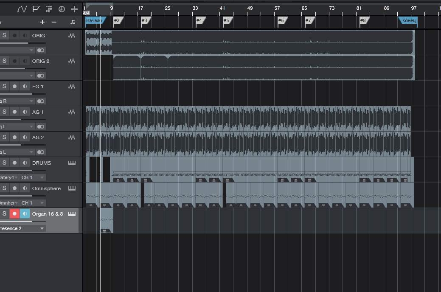The image size is (441, 292).
Task: Jump to the Конец end marker
Action: click(x=408, y=20)
